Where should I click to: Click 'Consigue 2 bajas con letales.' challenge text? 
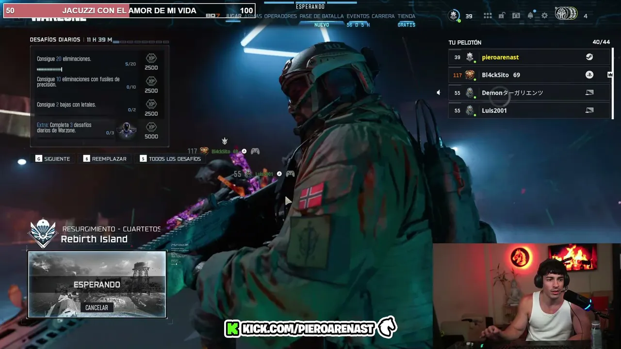(66, 104)
